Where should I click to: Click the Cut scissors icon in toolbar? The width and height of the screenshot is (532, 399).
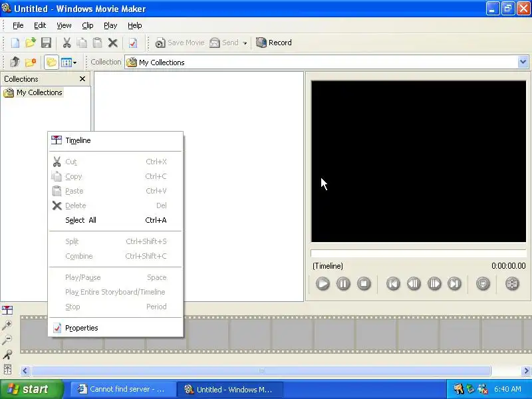pos(66,43)
